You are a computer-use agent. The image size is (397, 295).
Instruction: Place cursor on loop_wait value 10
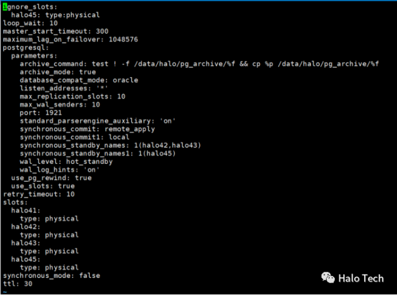pyautogui.click(x=53, y=23)
